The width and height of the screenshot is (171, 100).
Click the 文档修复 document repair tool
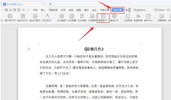tap(128, 18)
